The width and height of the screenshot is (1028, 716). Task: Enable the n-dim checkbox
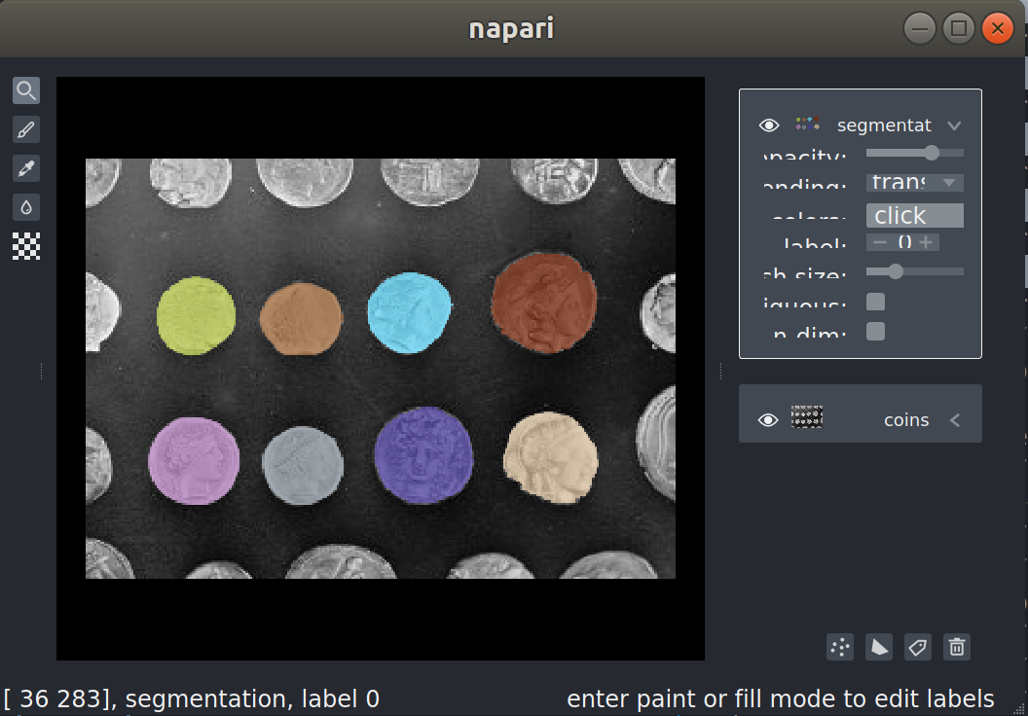tap(875, 332)
